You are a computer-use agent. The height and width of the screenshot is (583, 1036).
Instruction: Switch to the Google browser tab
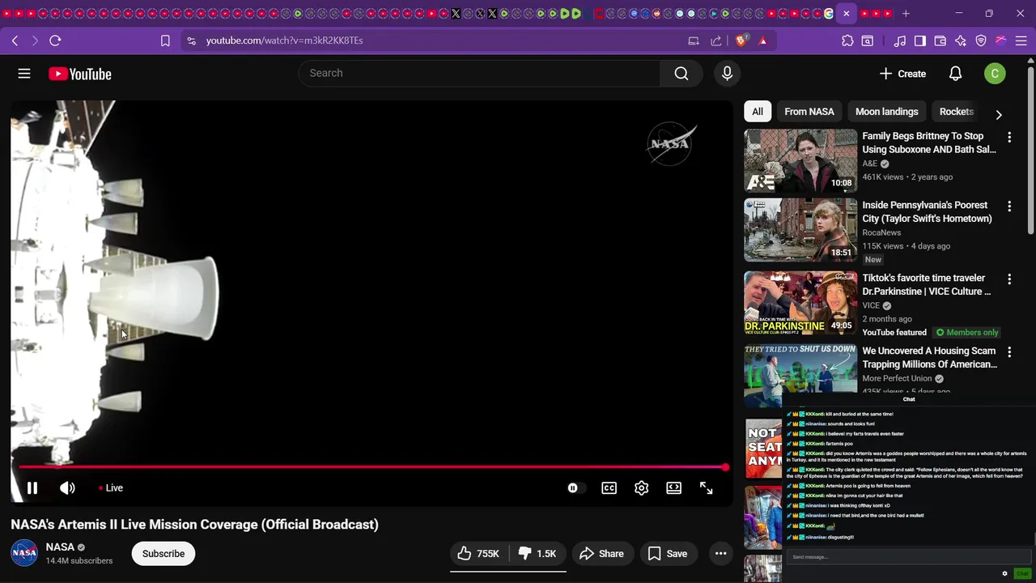(x=829, y=14)
